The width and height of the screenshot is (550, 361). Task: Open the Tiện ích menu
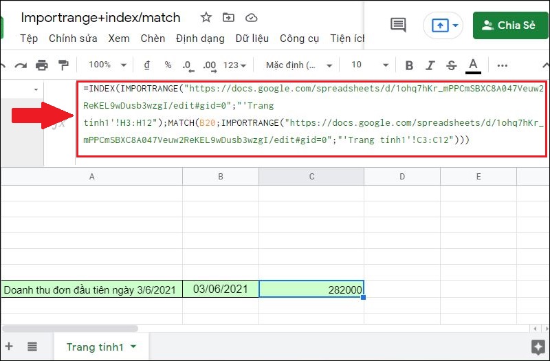pyautogui.click(x=347, y=39)
